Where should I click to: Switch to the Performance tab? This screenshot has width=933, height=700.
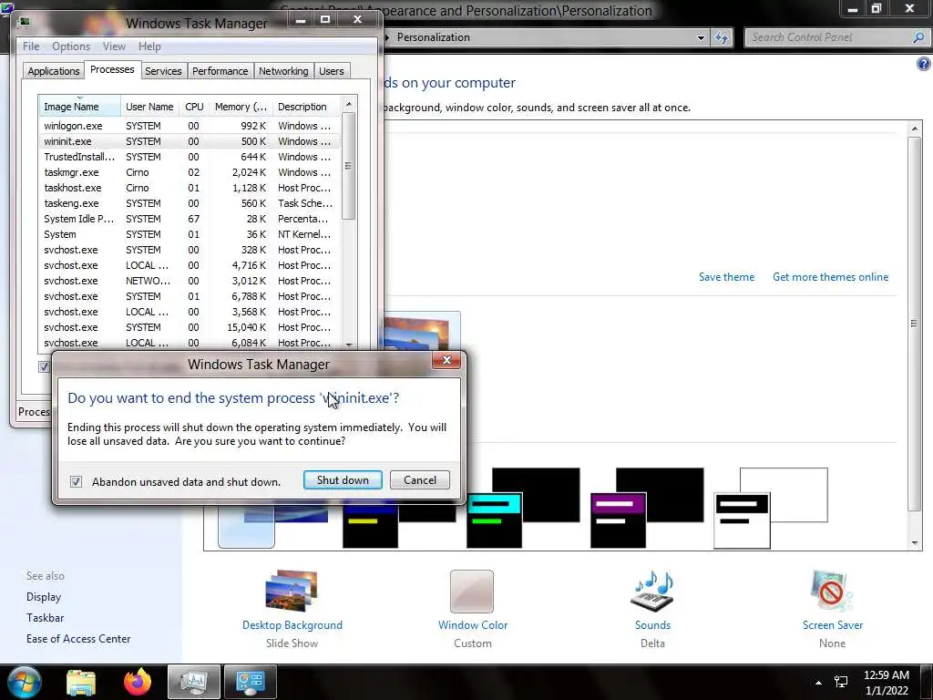(x=220, y=71)
